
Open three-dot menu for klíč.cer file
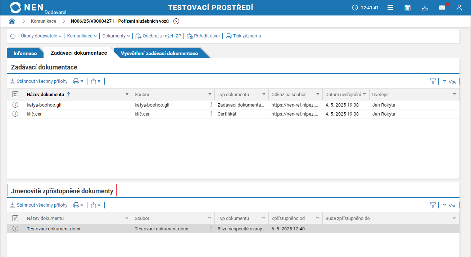coord(211,114)
